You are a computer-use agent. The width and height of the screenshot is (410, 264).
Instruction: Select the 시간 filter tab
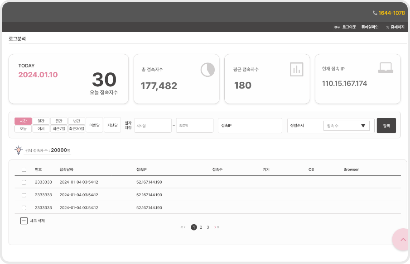[x=23, y=121]
